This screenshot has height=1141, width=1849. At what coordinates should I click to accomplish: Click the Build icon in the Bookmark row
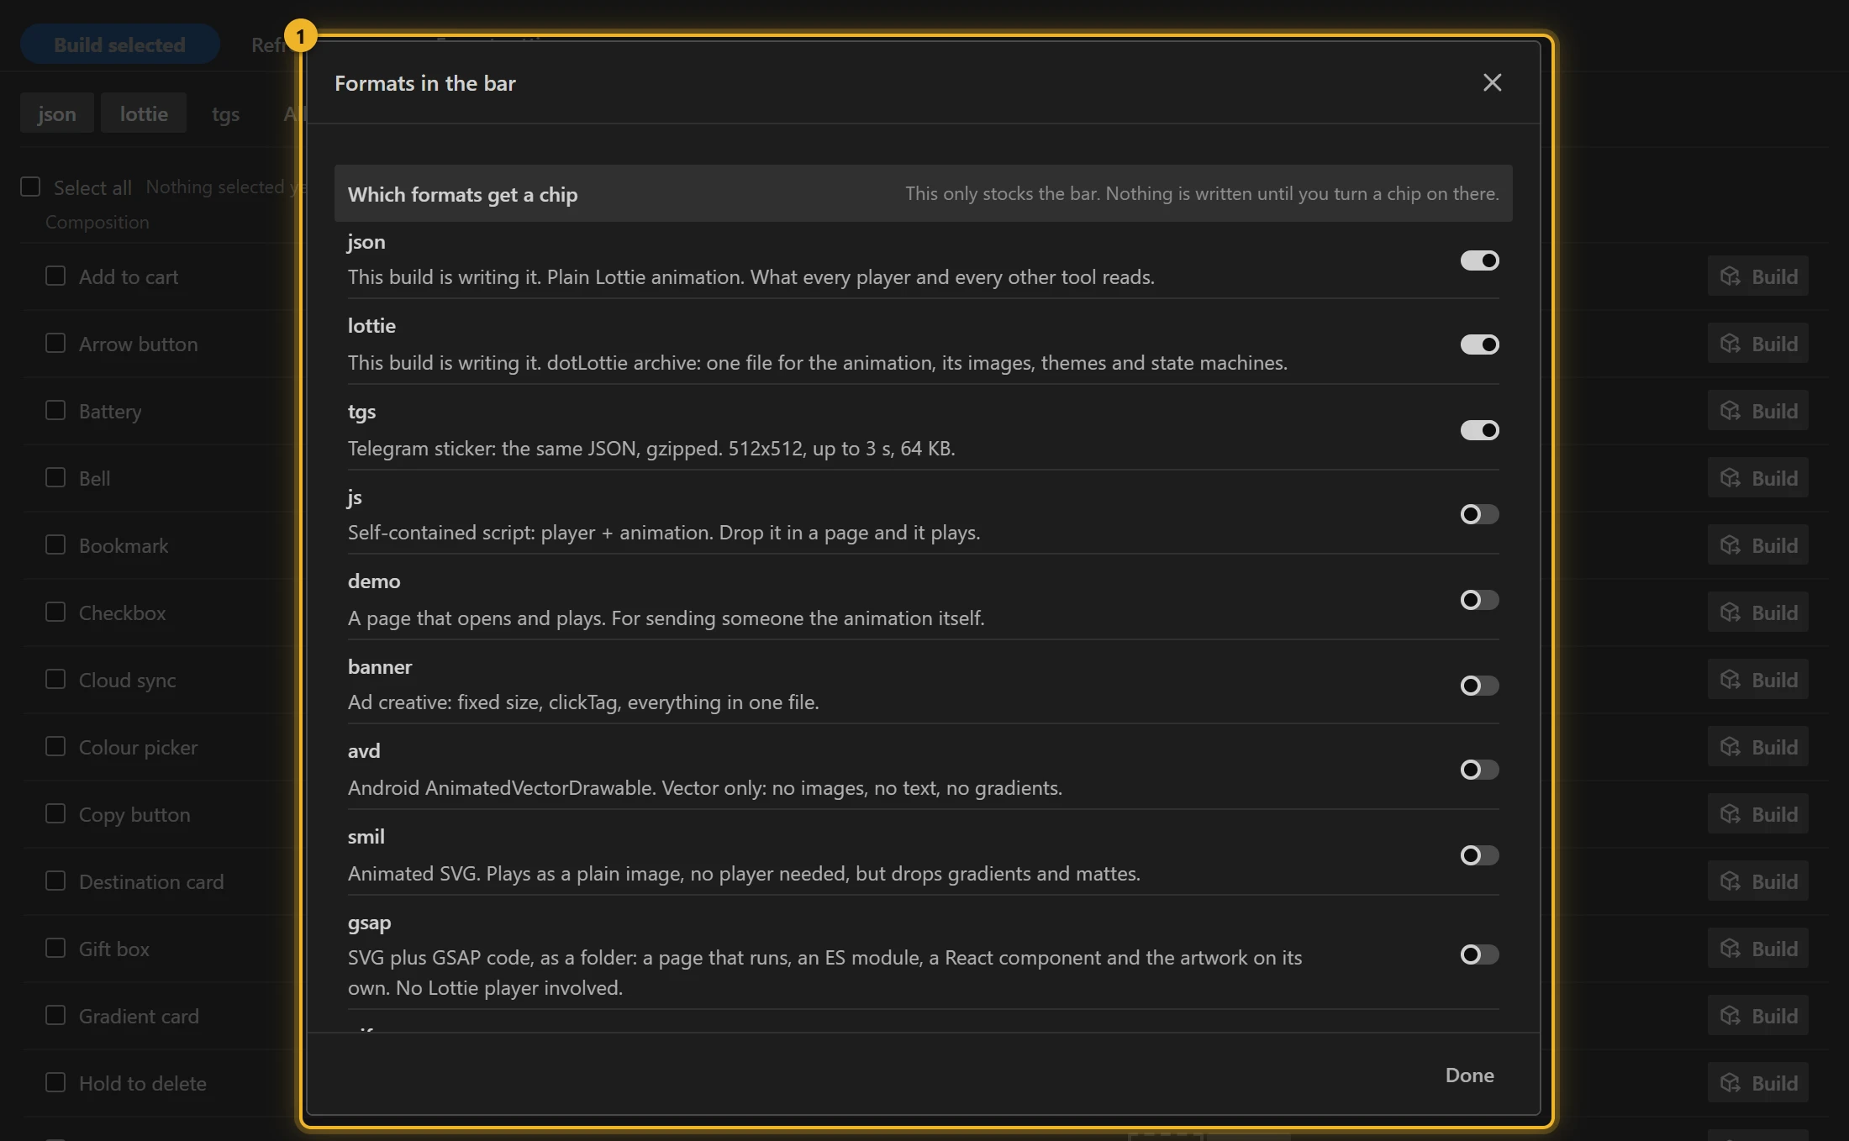pos(1730,545)
